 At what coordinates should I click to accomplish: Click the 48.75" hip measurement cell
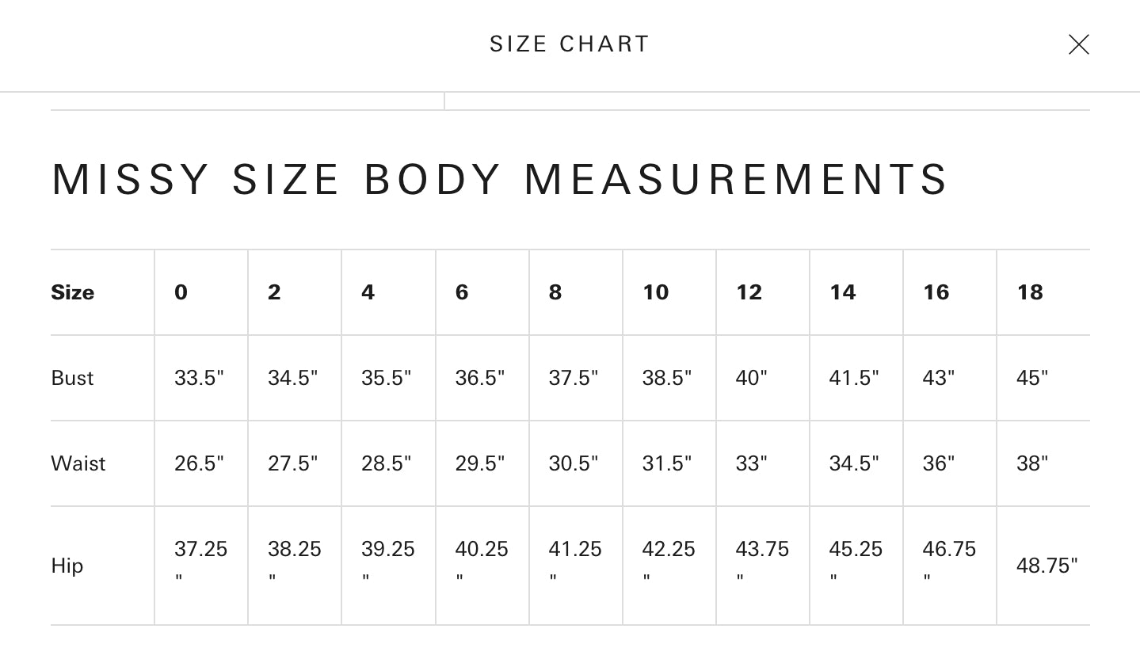click(1047, 566)
